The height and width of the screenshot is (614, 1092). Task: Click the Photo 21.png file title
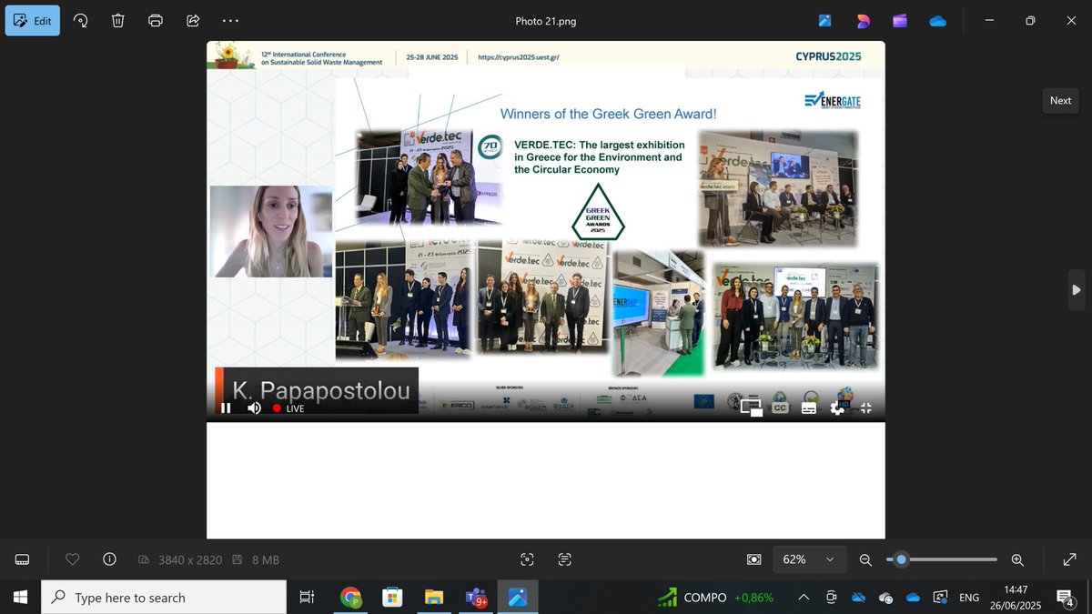tap(546, 21)
